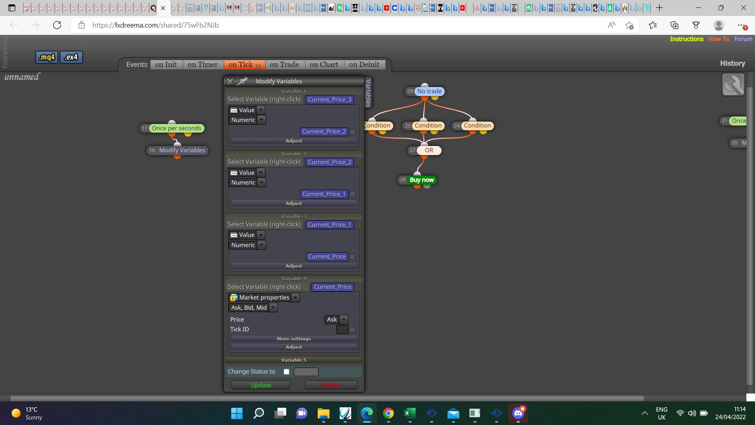Download the .mq4 file

click(47, 57)
